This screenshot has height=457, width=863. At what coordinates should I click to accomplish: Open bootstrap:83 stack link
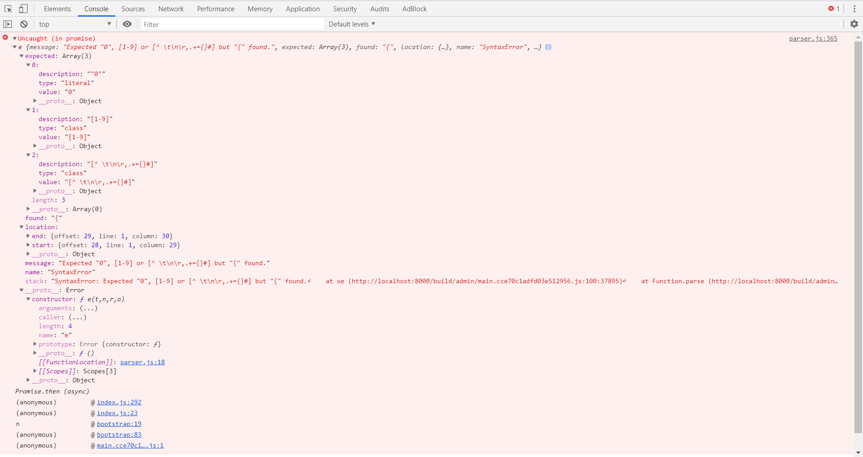pyautogui.click(x=119, y=434)
